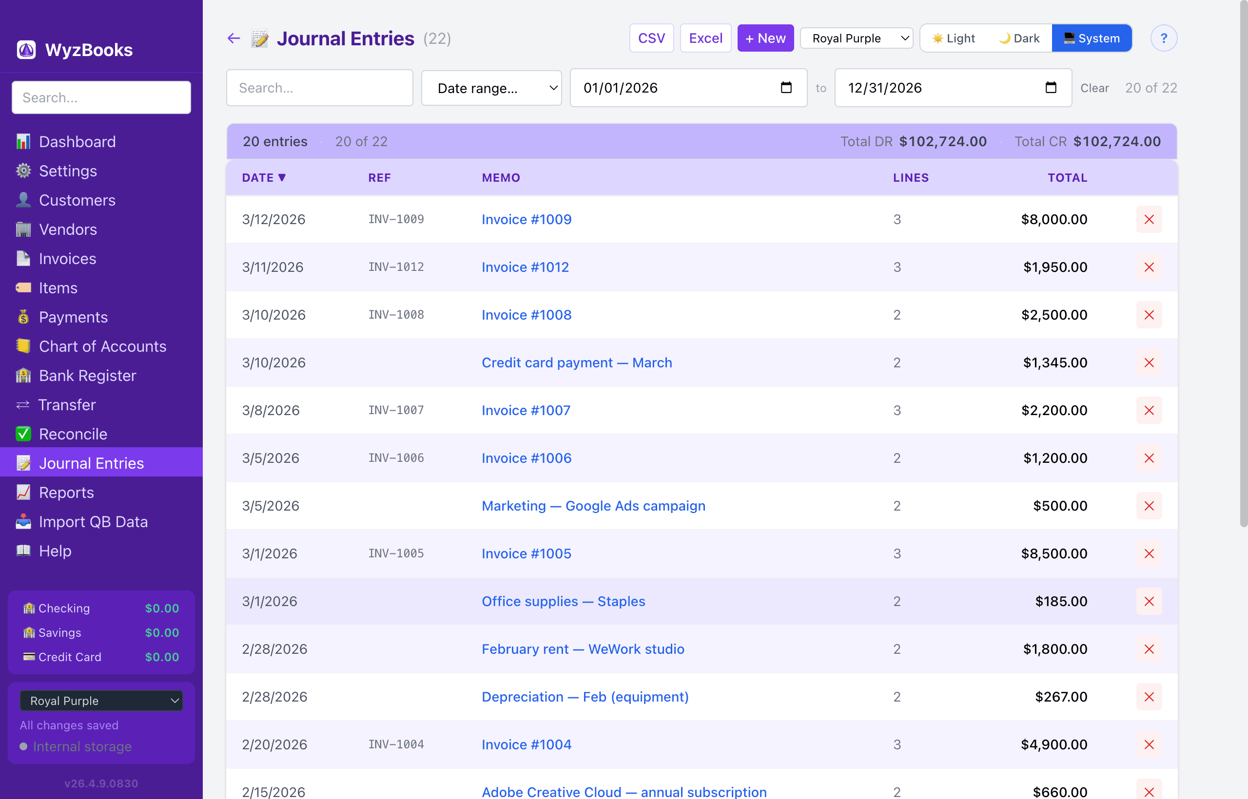This screenshot has height=799, width=1248.
Task: Open Bank Register from sidebar
Action: (x=87, y=375)
